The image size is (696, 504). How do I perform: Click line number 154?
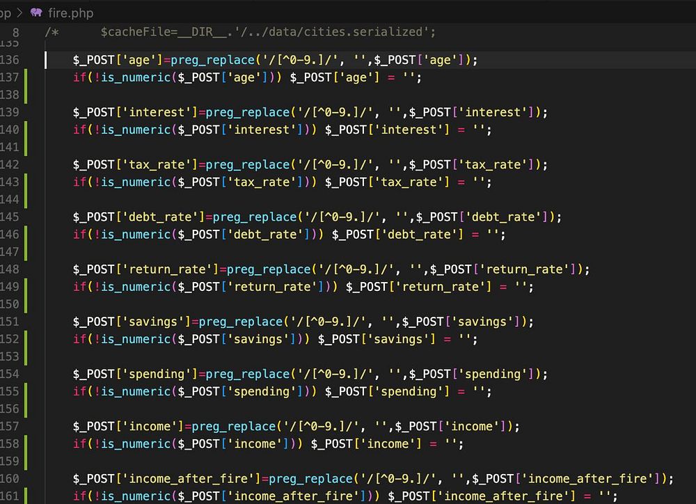10,374
